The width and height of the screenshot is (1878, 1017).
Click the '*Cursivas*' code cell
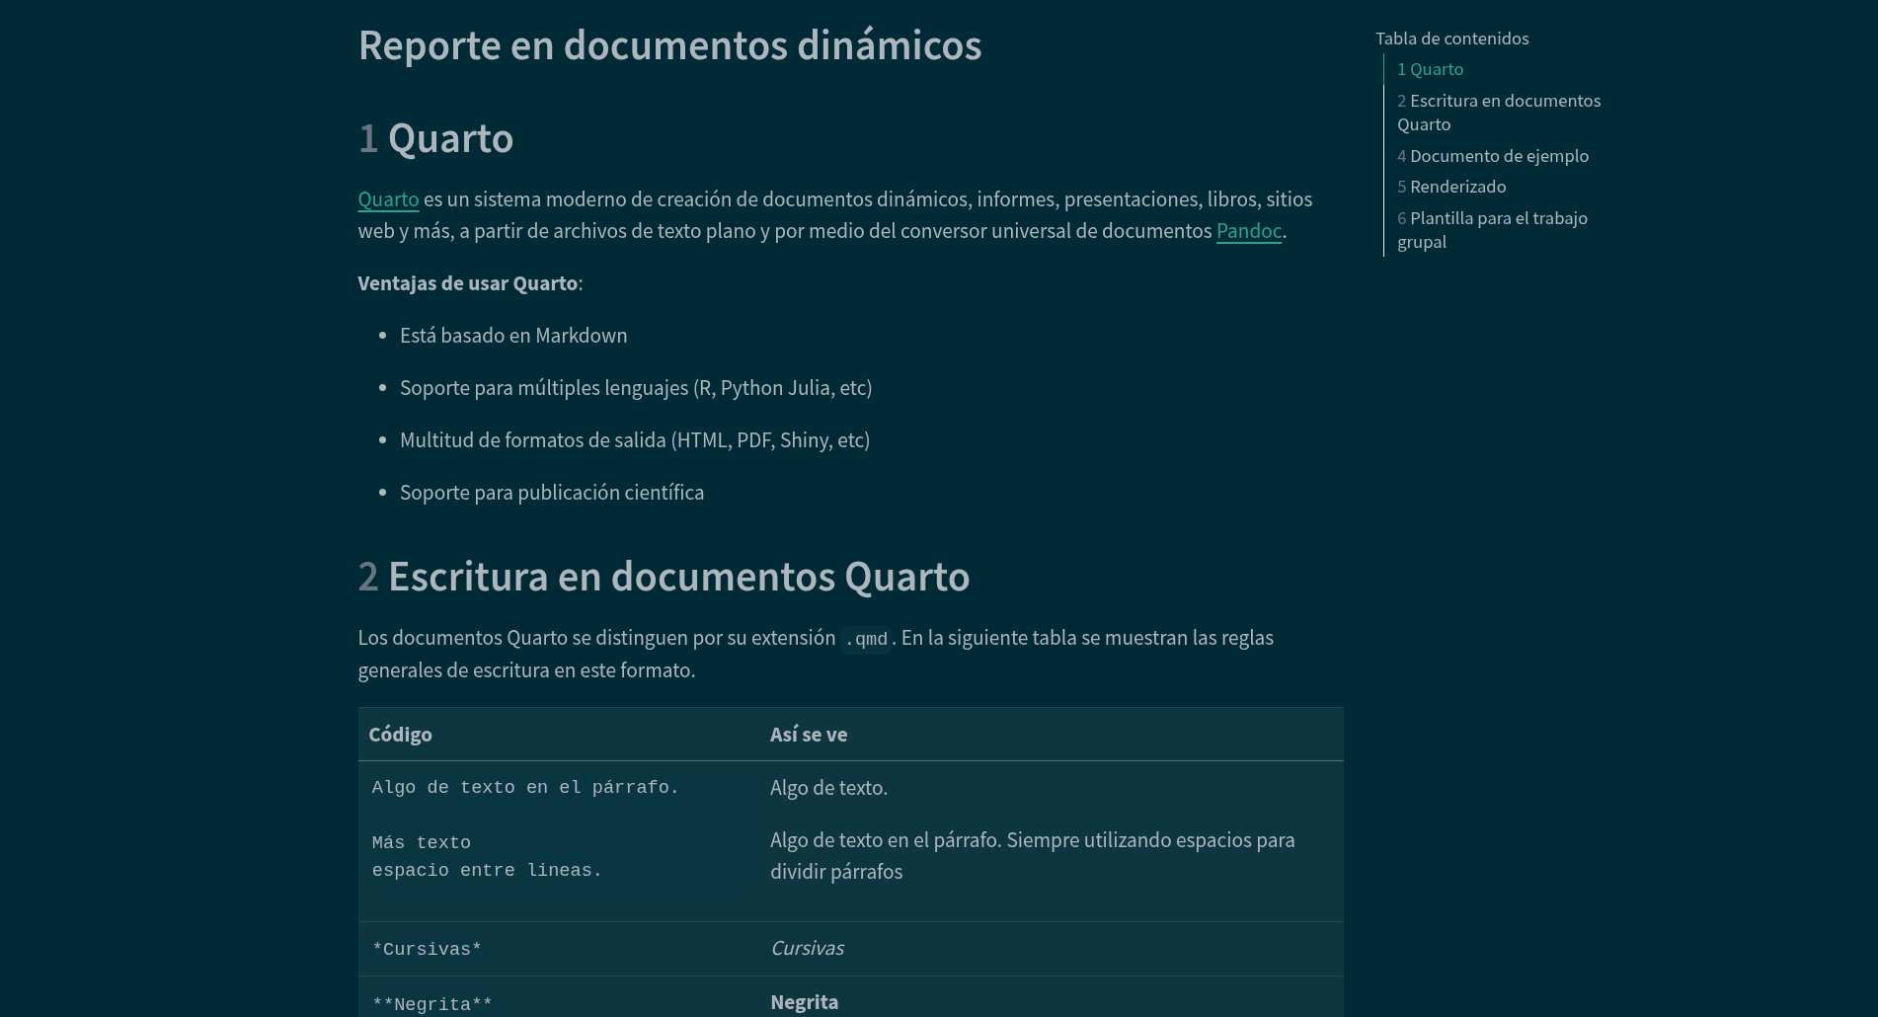click(x=427, y=949)
